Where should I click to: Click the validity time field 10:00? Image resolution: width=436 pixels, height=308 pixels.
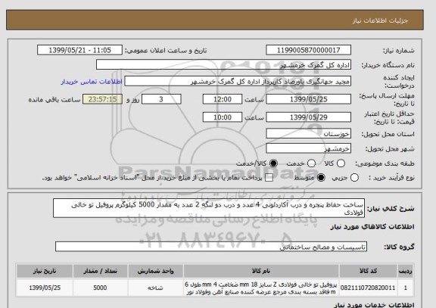coord(223,117)
